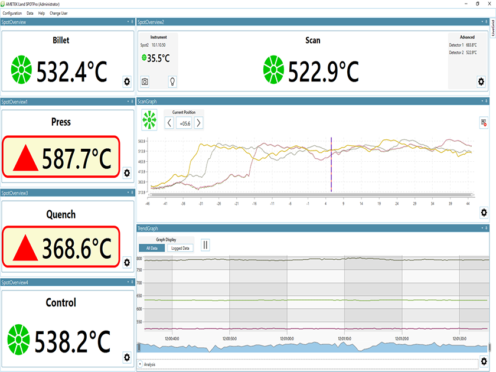Select All Data graph display
The height and width of the screenshot is (372, 496).
tap(151, 248)
